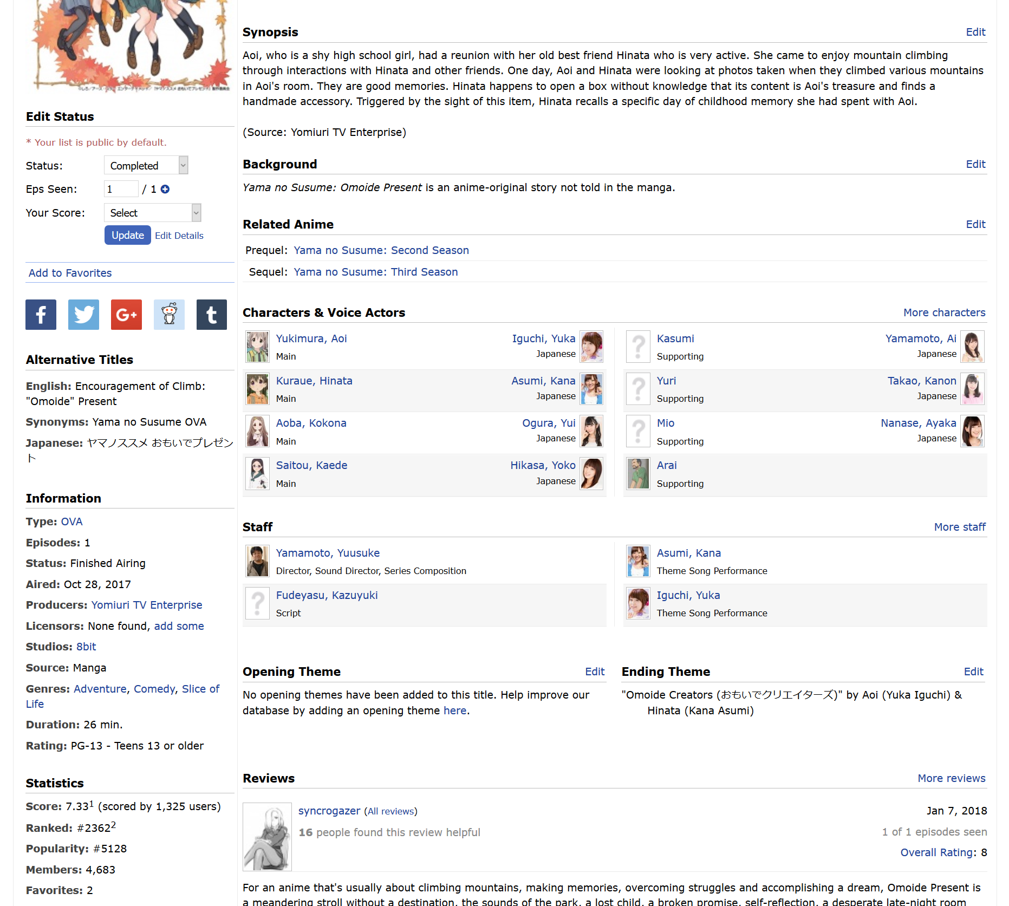The height and width of the screenshot is (906, 1009).
Task: Click the Arai character picture
Action: tap(638, 473)
